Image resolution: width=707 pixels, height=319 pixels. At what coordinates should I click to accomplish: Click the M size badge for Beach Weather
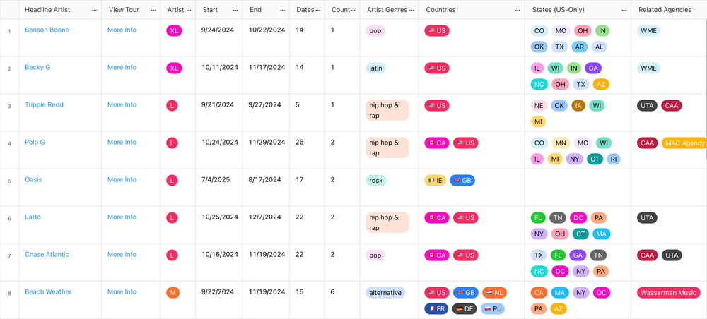173,292
